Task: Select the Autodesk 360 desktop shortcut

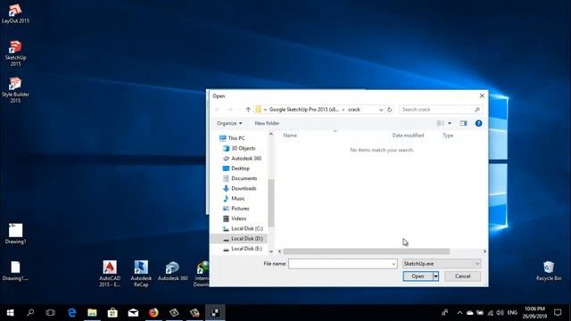Action: (172, 271)
